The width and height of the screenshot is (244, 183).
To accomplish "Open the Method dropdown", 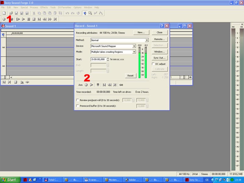I will pos(147,40).
